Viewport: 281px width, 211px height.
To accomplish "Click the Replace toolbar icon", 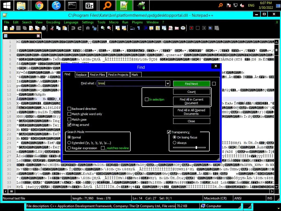I will (x=94, y=28).
